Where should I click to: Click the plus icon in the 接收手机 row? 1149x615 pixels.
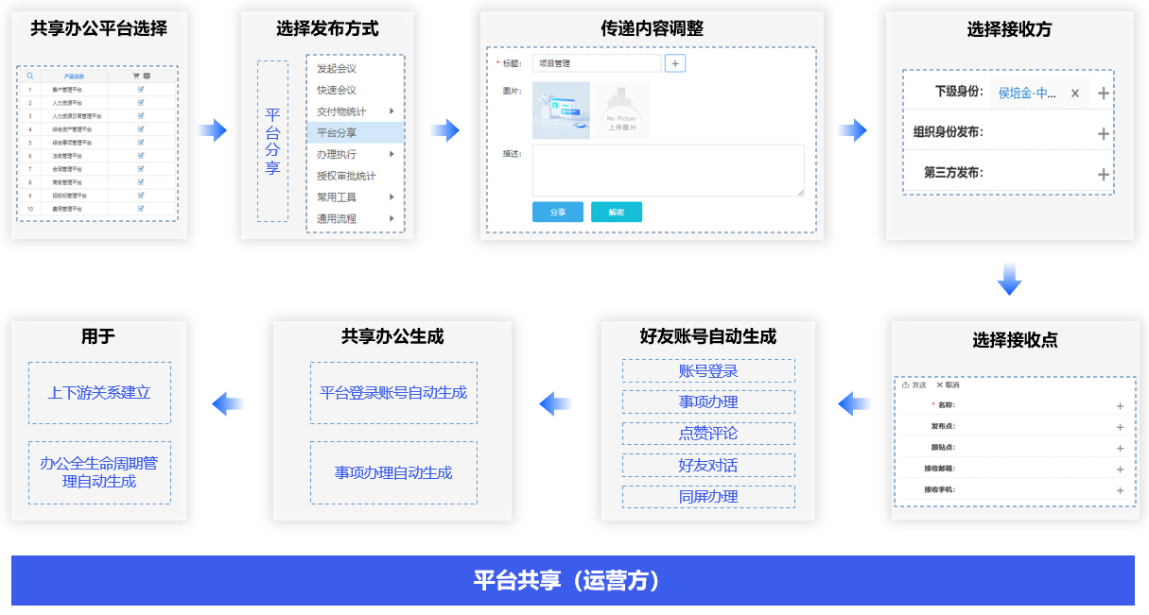coord(1120,490)
